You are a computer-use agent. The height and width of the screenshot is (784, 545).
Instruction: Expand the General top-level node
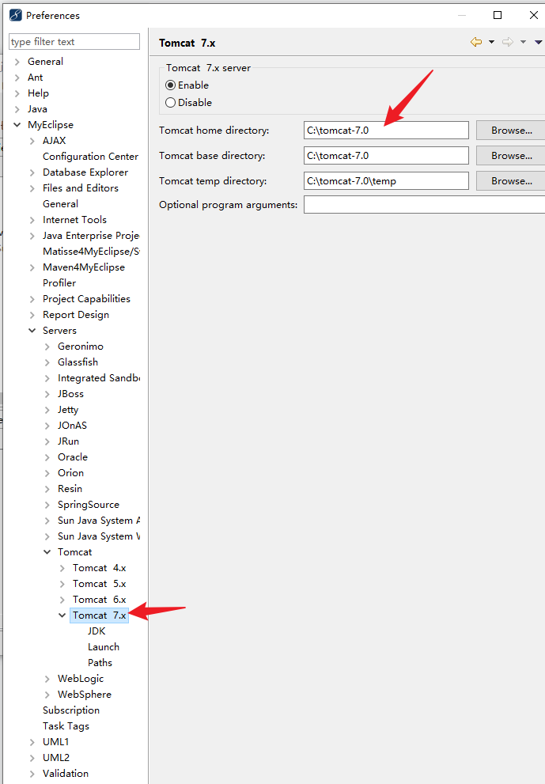(17, 62)
